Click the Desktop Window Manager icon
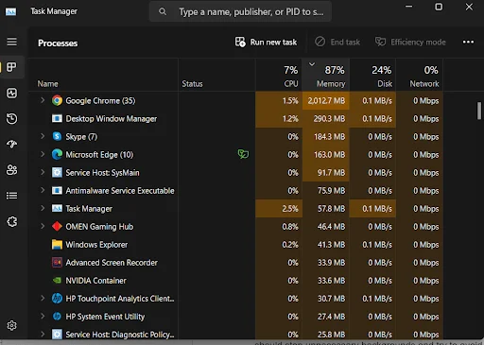Image resolution: width=484 pixels, height=345 pixels. point(57,118)
